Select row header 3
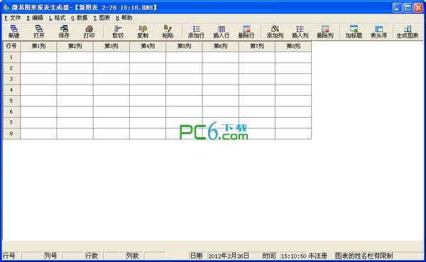426x262 pixels. point(11,79)
